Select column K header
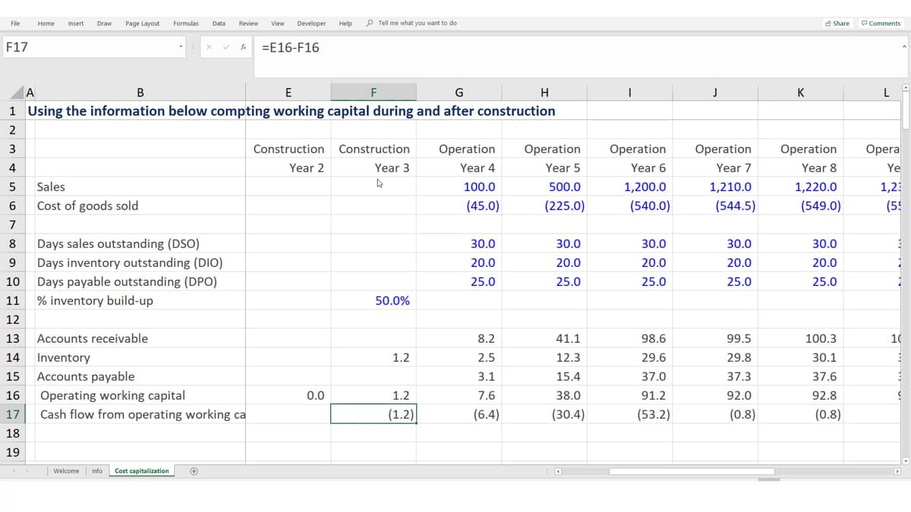Viewport: 911px width, 512px height. (x=801, y=93)
